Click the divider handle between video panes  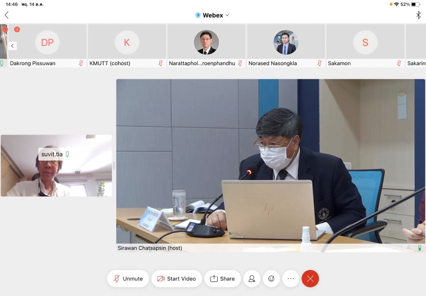point(114,166)
